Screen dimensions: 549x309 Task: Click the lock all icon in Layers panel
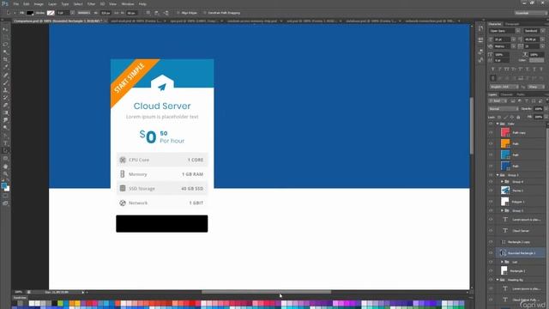pos(518,117)
